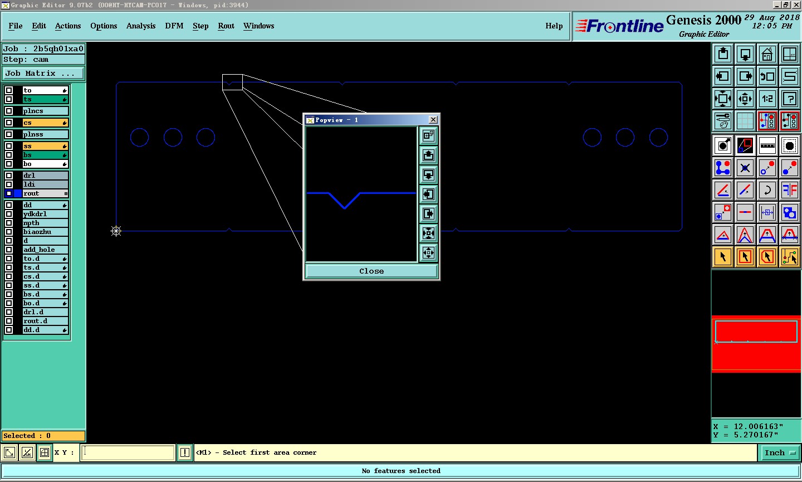Viewport: 802px width, 482px height.
Task: Click the grid-window icon left of X Y label
Action: point(45,452)
